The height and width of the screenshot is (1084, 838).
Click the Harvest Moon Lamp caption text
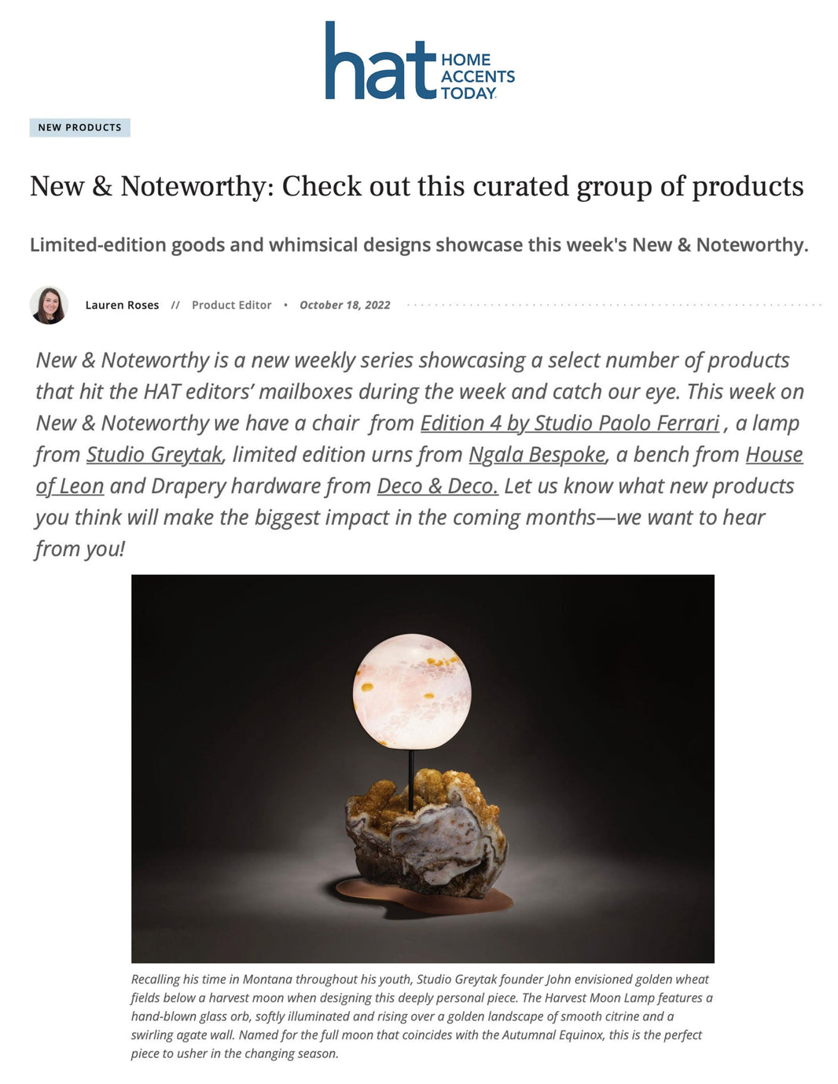coord(422,1016)
